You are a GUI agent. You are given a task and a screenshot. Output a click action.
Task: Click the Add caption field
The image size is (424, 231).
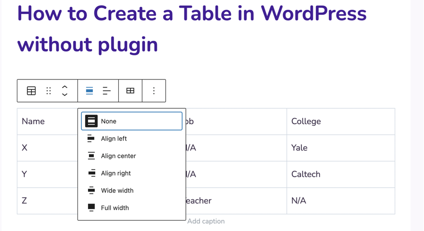point(206,221)
